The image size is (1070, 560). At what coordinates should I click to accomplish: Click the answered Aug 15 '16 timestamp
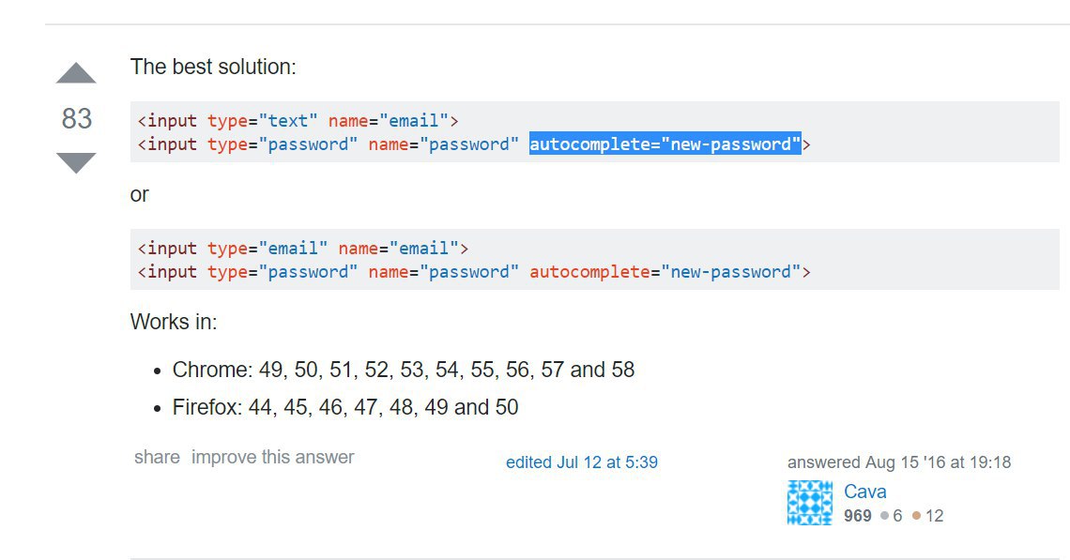pyautogui.click(x=898, y=462)
